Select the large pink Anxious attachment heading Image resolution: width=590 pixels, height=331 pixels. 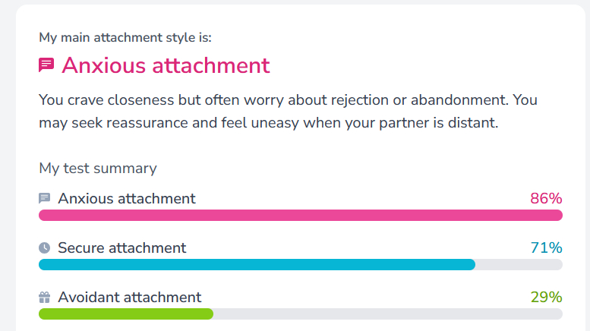click(166, 65)
